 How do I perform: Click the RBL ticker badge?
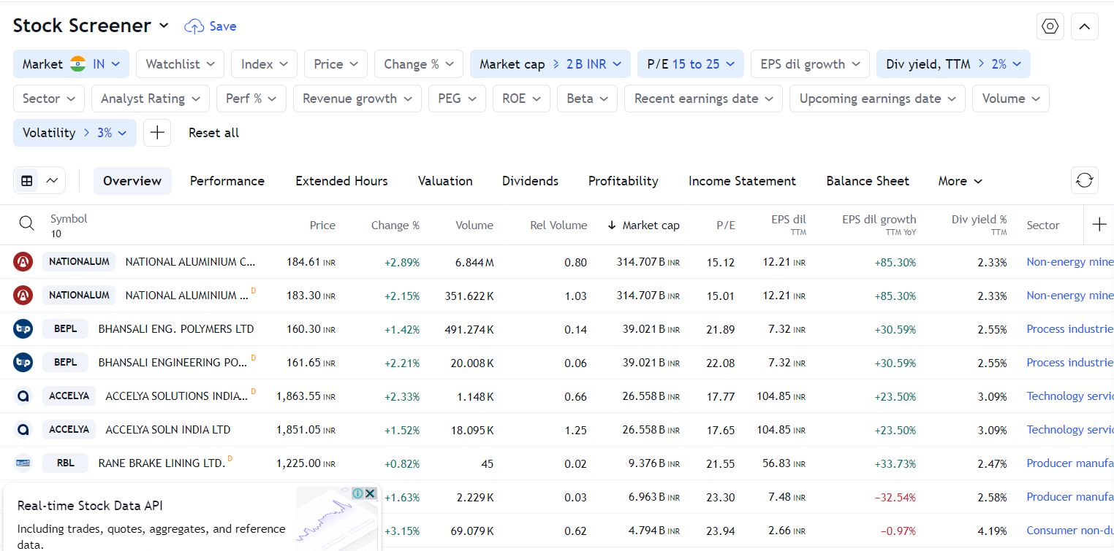pyautogui.click(x=65, y=463)
